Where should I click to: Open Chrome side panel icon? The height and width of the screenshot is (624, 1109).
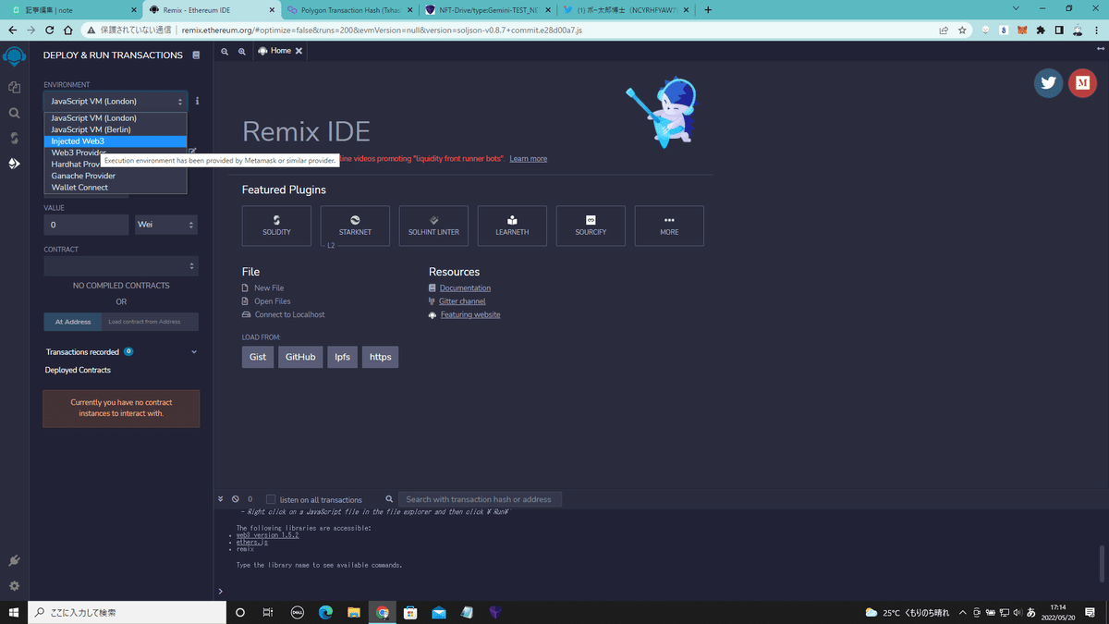point(1059,30)
